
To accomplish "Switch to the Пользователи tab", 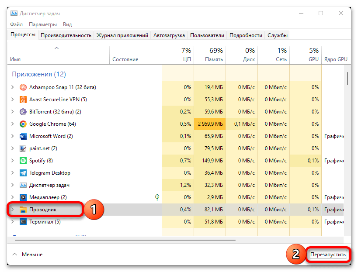I will point(207,35).
